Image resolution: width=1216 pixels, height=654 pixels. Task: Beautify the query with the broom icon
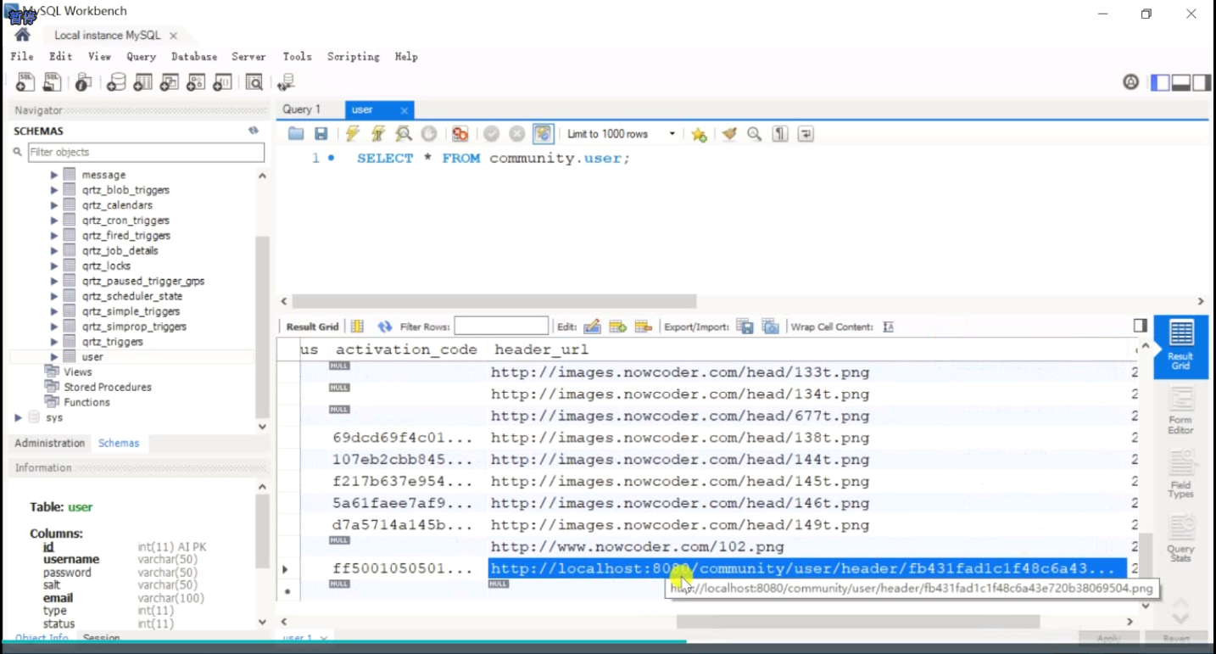(x=729, y=134)
